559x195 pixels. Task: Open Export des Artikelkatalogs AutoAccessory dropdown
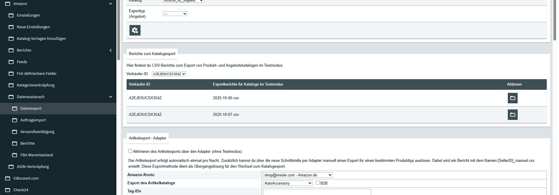[288, 183]
